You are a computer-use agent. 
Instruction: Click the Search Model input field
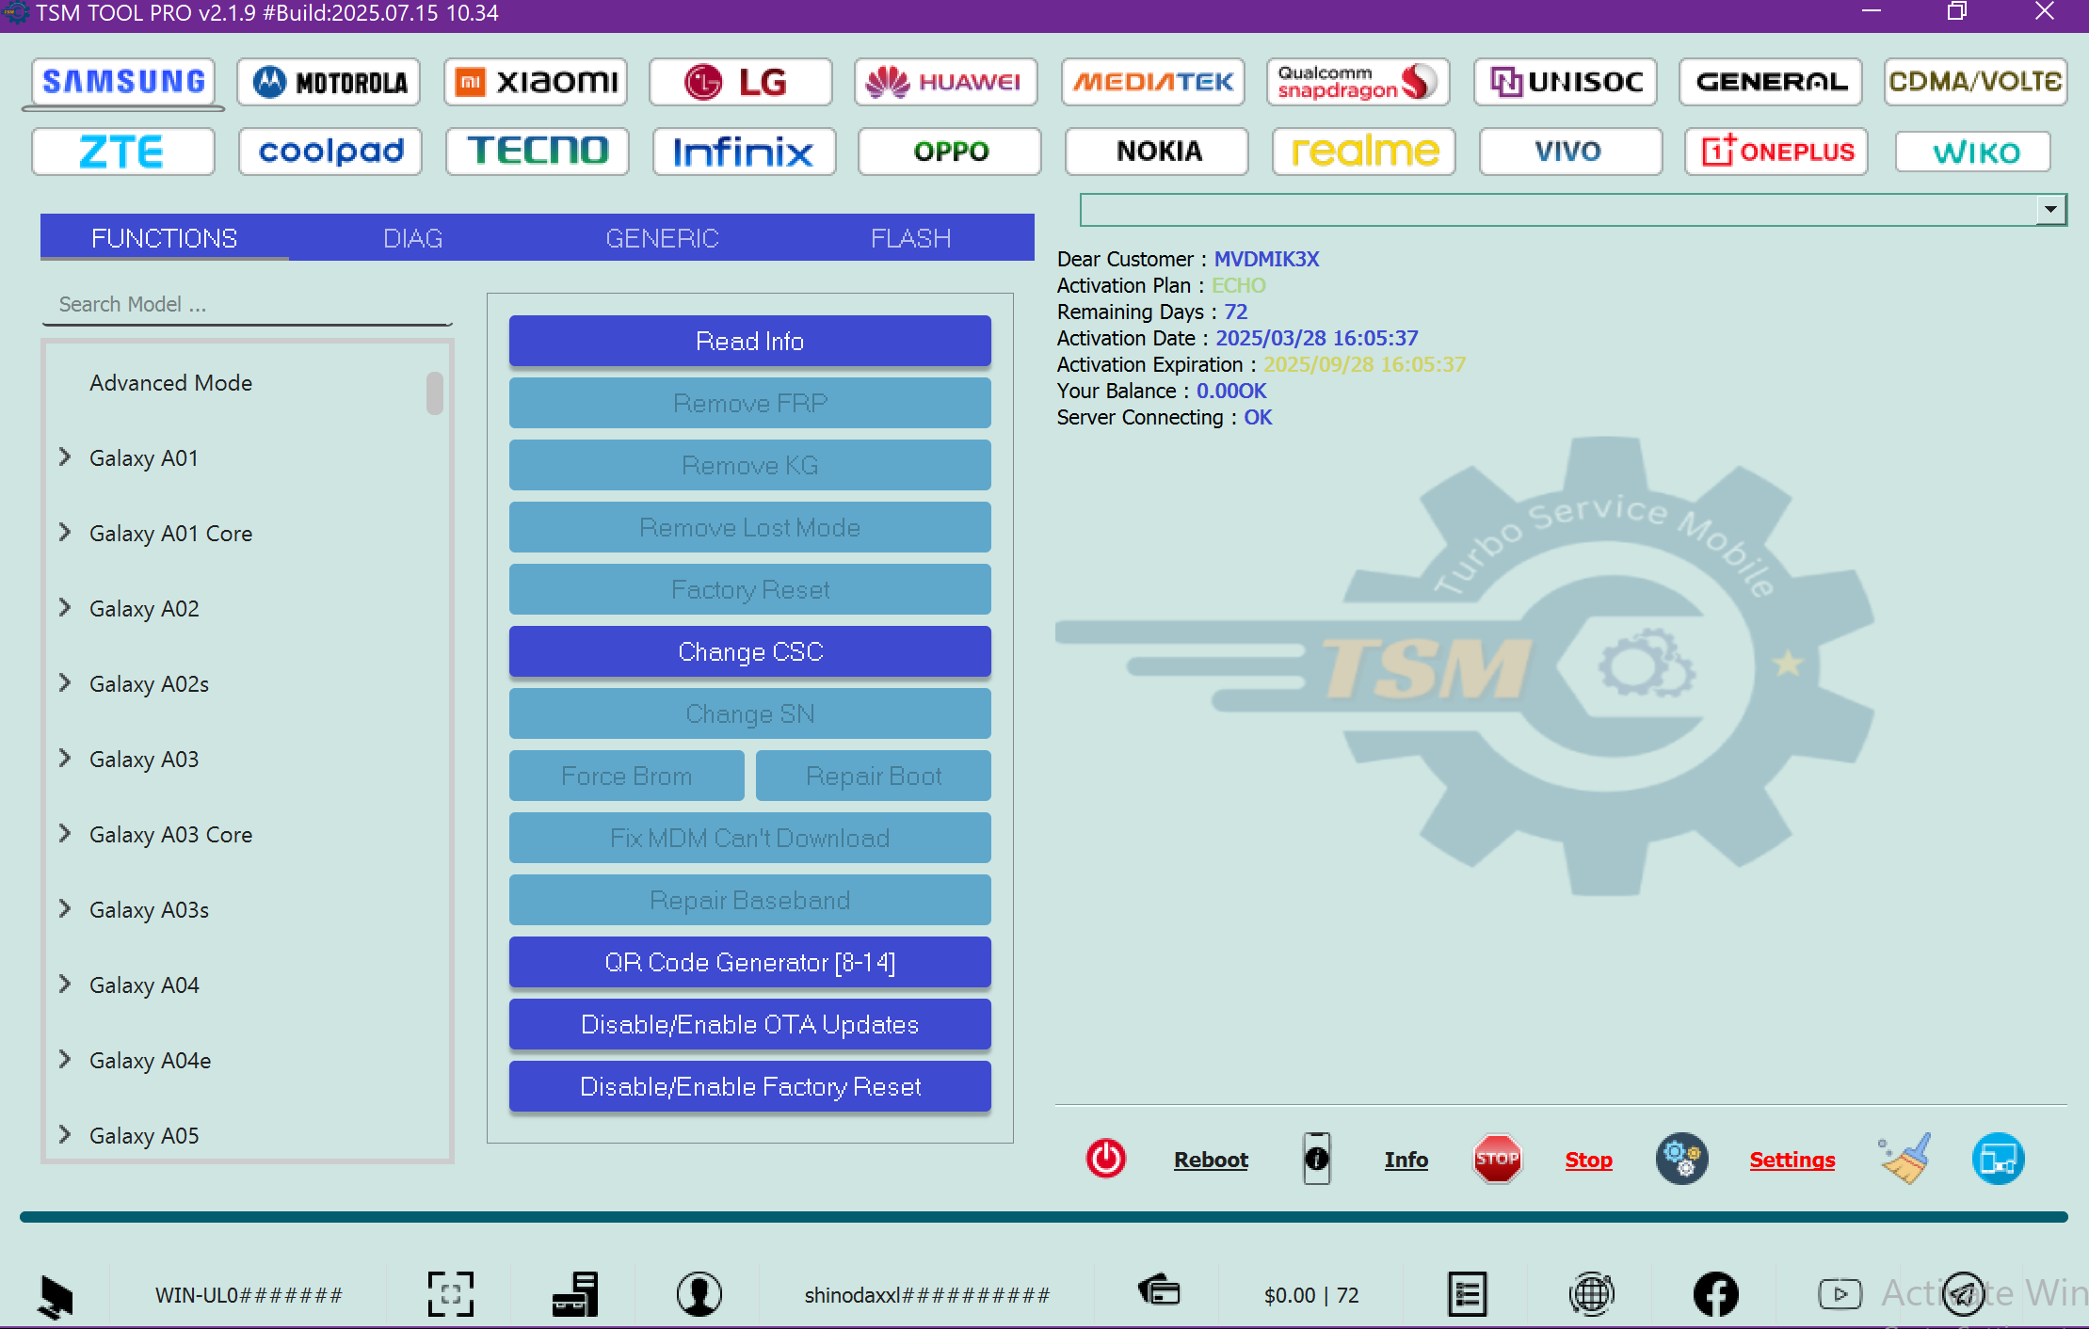248,305
